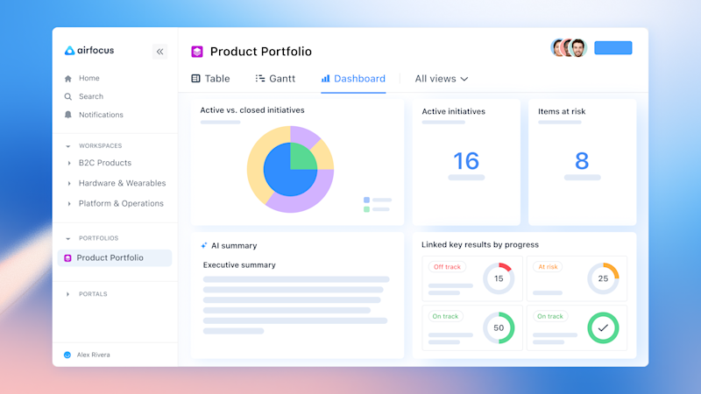Expand the B2C Products workspace
701x394 pixels.
(x=69, y=163)
